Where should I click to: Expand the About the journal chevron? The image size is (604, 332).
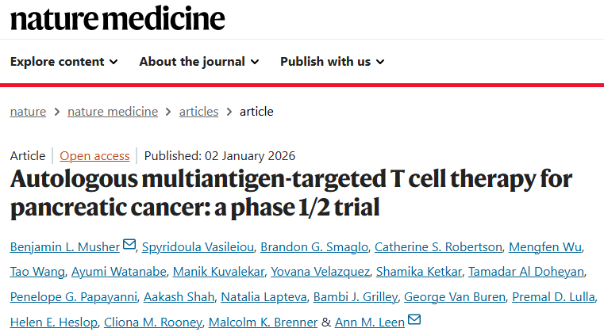pos(253,62)
